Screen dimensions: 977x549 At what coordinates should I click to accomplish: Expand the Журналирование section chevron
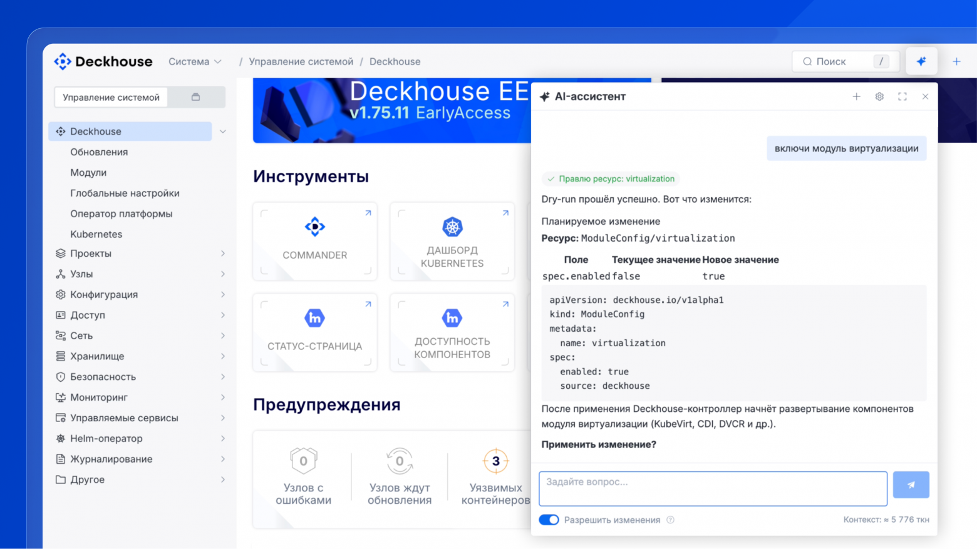click(223, 459)
